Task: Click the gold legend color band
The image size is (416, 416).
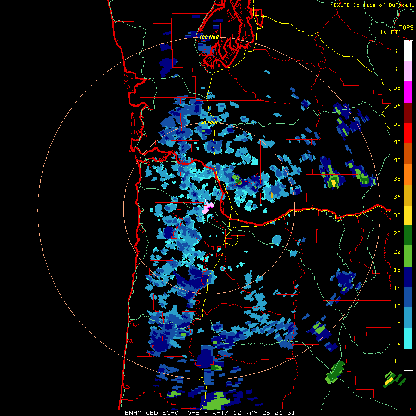Action: [x=408, y=195]
